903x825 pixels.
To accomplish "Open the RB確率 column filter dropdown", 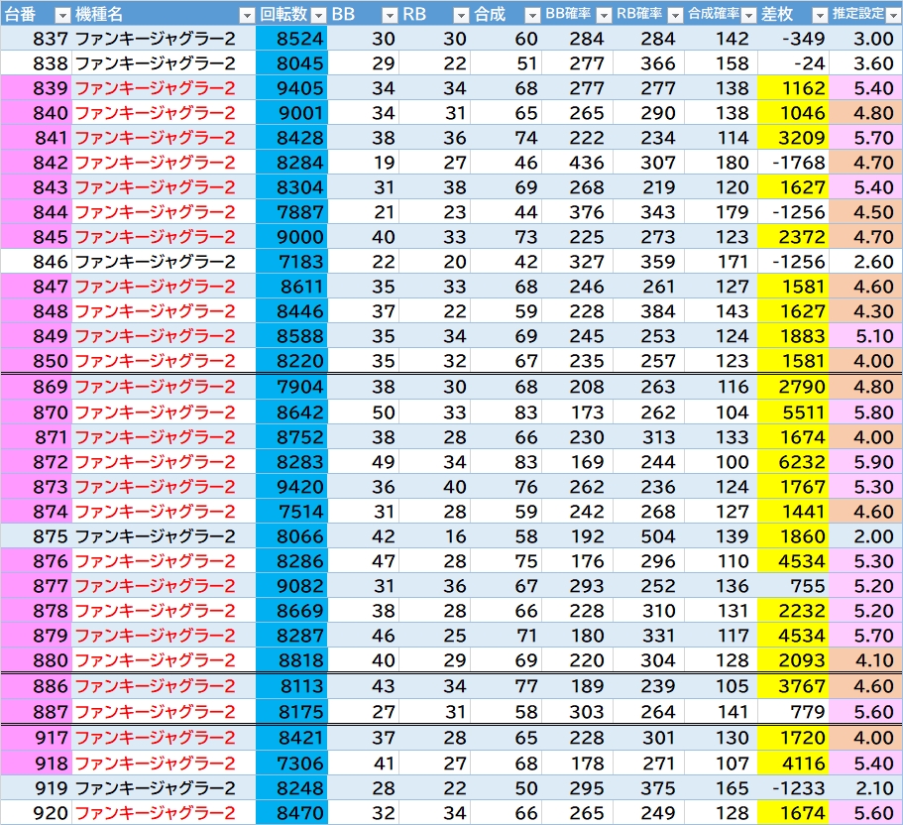I will click(x=676, y=16).
